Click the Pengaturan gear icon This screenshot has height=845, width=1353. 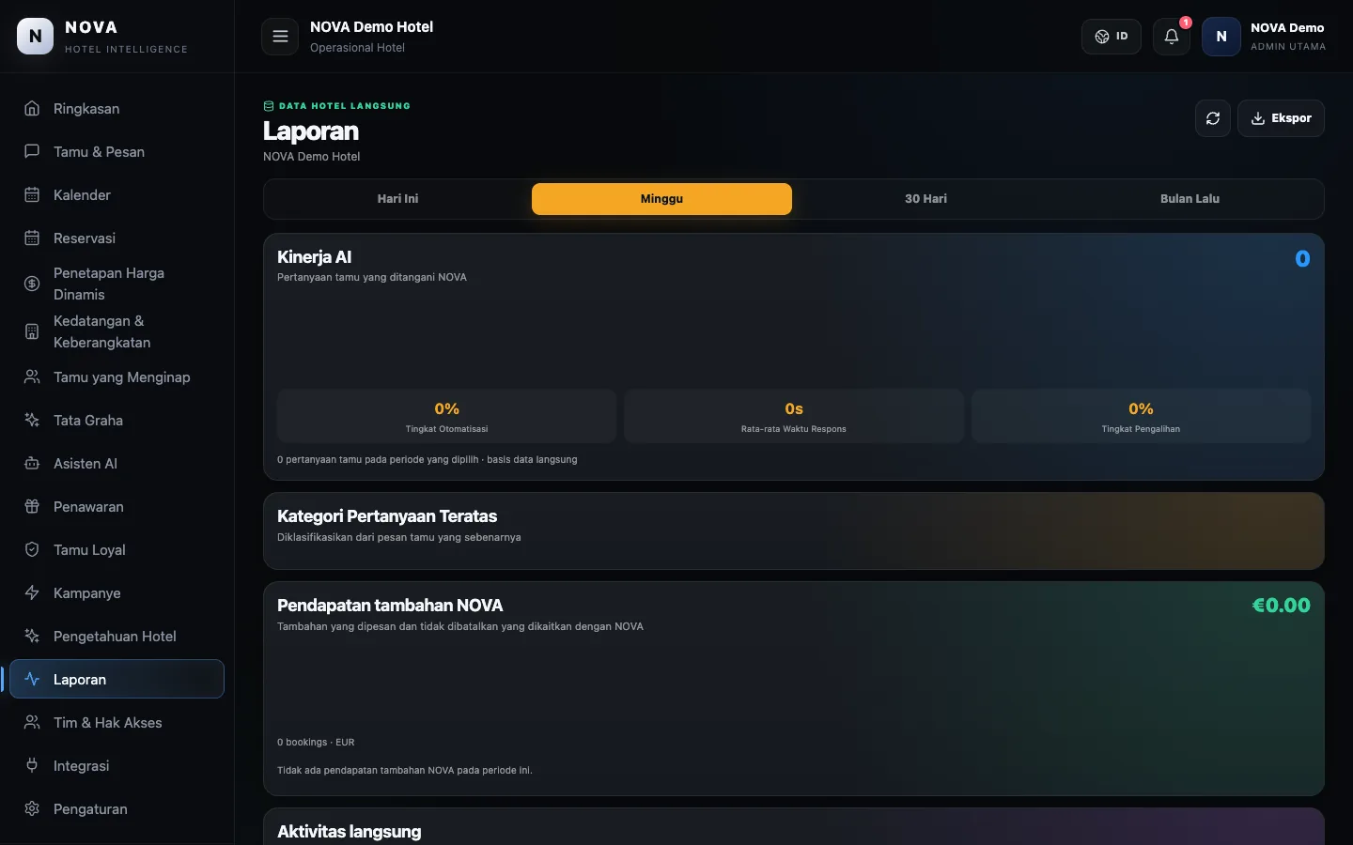pyautogui.click(x=32, y=809)
